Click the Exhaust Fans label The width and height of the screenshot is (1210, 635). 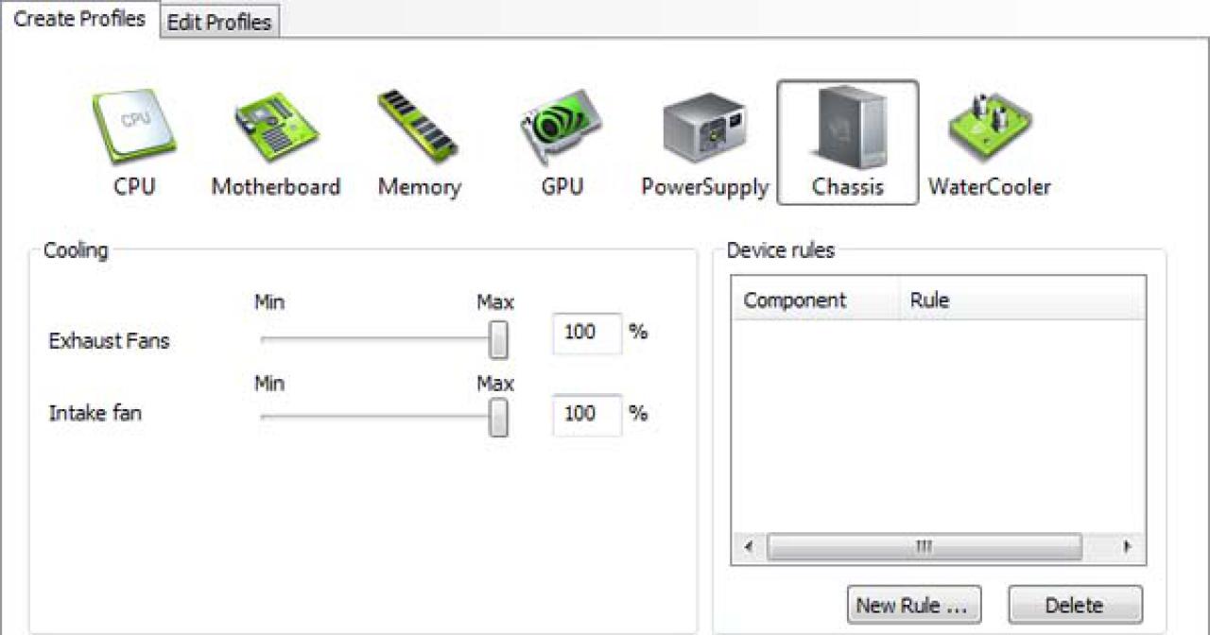[x=109, y=340]
